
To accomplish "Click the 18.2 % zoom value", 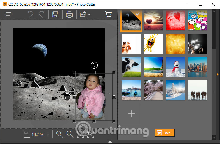I will click(x=37, y=134).
